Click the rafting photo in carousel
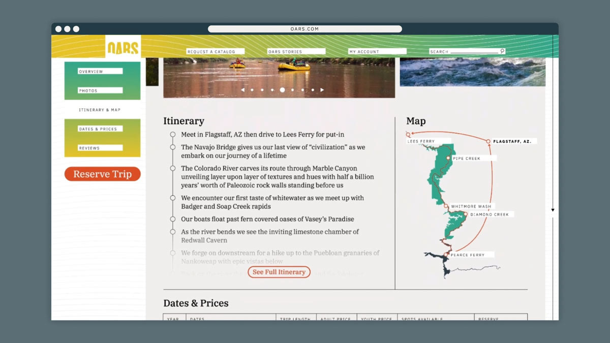610x343 pixels. [279, 78]
